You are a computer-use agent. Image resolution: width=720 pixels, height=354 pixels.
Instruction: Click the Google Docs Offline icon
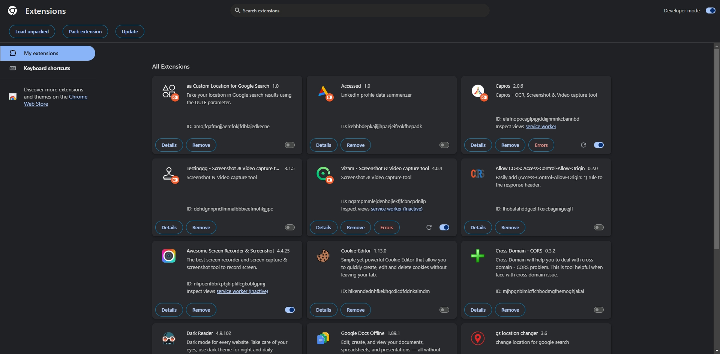[323, 338]
